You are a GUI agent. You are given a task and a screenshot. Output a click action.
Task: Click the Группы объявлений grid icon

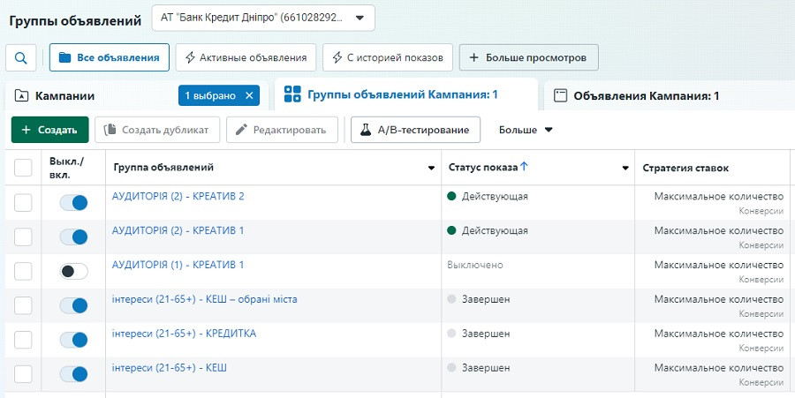(x=292, y=94)
